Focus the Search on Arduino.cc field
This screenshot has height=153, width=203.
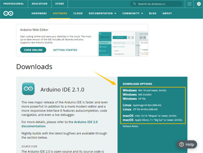coord(156,4)
